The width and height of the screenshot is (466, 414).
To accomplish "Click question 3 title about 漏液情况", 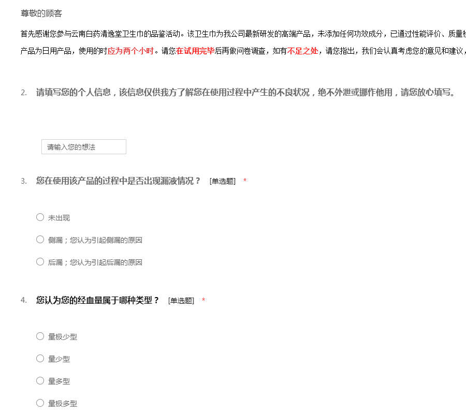I will 118,181.
